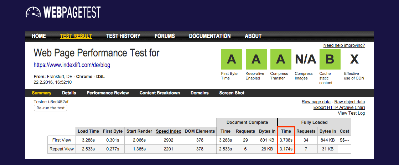399x165 pixels.
Task: Switch to the Summary tab
Action: (x=41, y=93)
